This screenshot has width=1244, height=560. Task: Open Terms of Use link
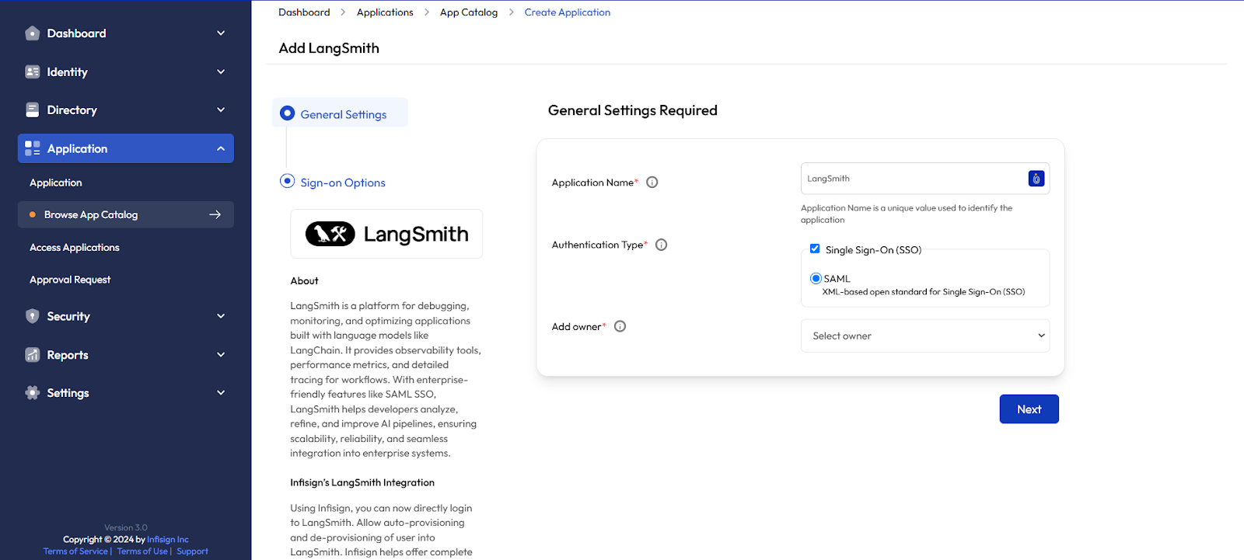(x=142, y=551)
